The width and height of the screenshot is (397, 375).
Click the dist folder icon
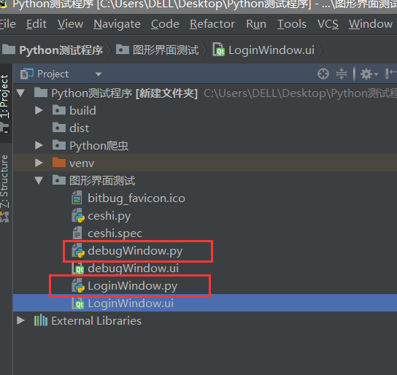pyautogui.click(x=58, y=128)
